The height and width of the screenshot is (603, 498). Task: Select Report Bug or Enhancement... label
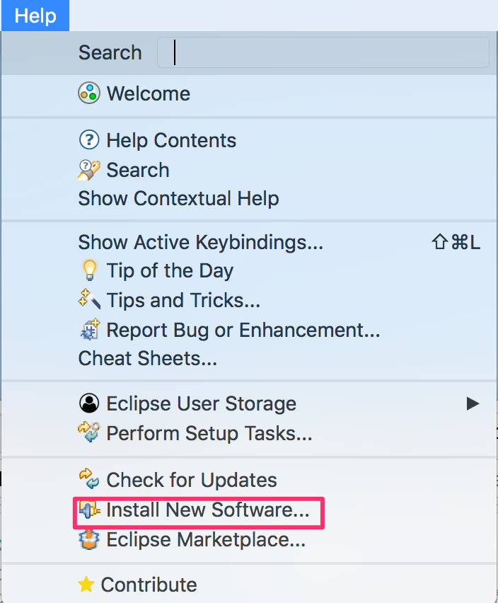(243, 330)
